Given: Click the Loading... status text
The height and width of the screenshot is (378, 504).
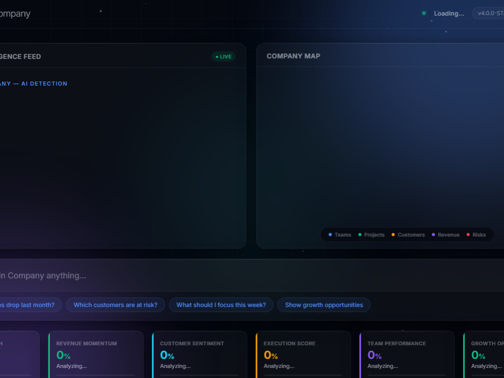Looking at the screenshot, I should click(x=449, y=14).
